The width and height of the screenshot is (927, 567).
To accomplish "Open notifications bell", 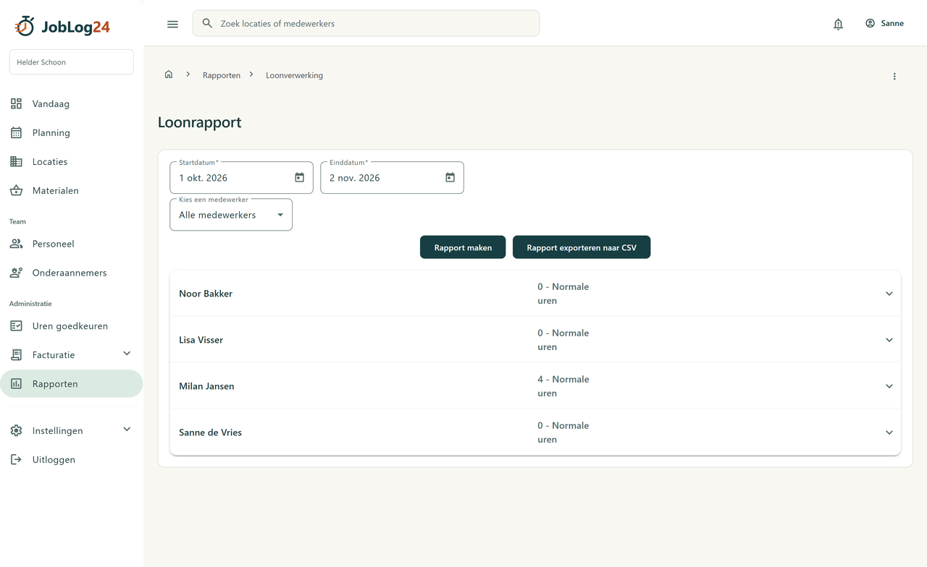I will 838,24.
